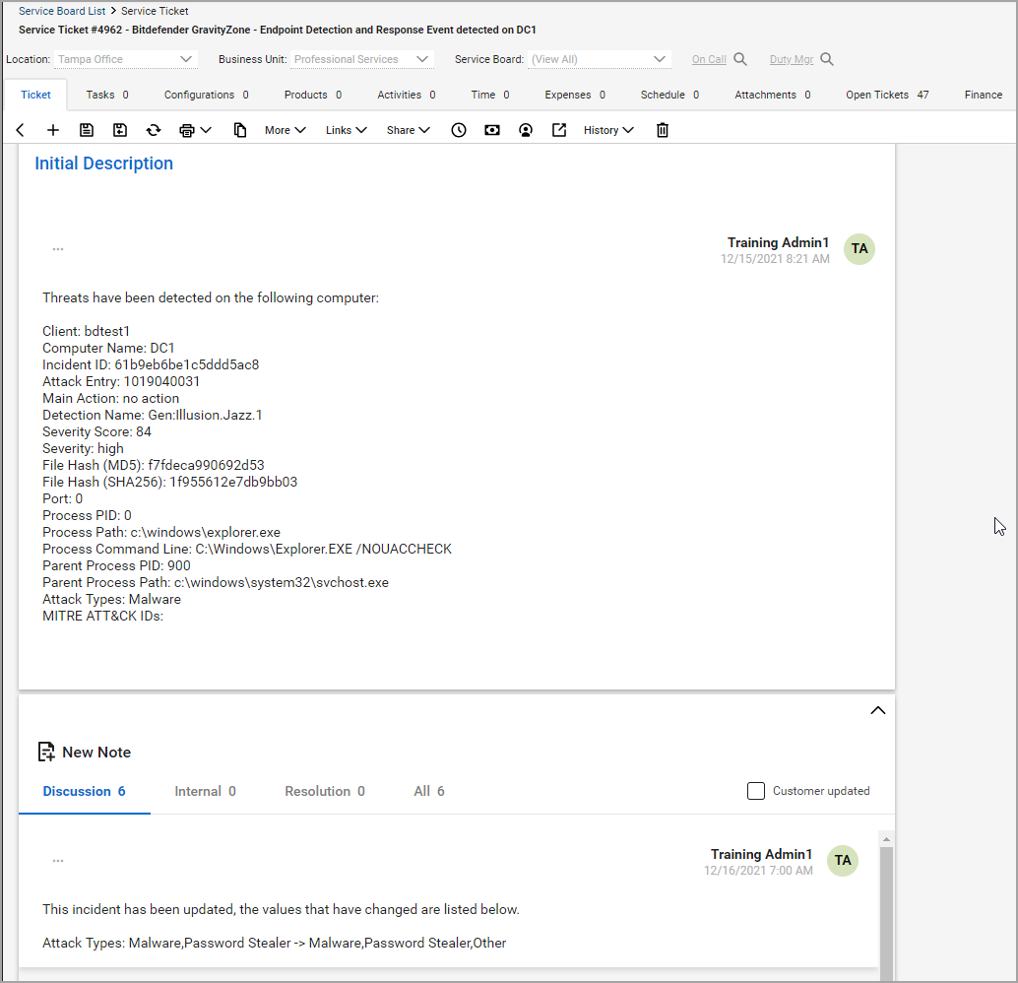Screen dimensions: 1018x983
Task: Click the plus icon to add new ticket
Action: coord(53,130)
